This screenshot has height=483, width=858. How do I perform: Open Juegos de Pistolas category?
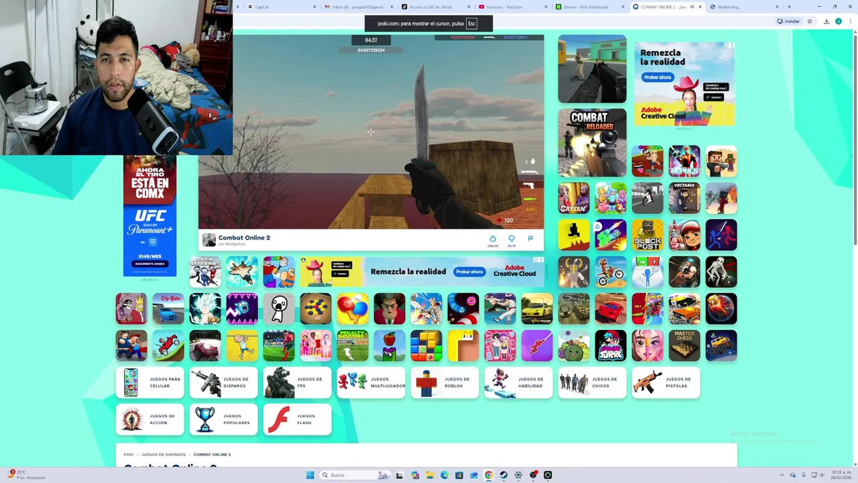pos(666,382)
